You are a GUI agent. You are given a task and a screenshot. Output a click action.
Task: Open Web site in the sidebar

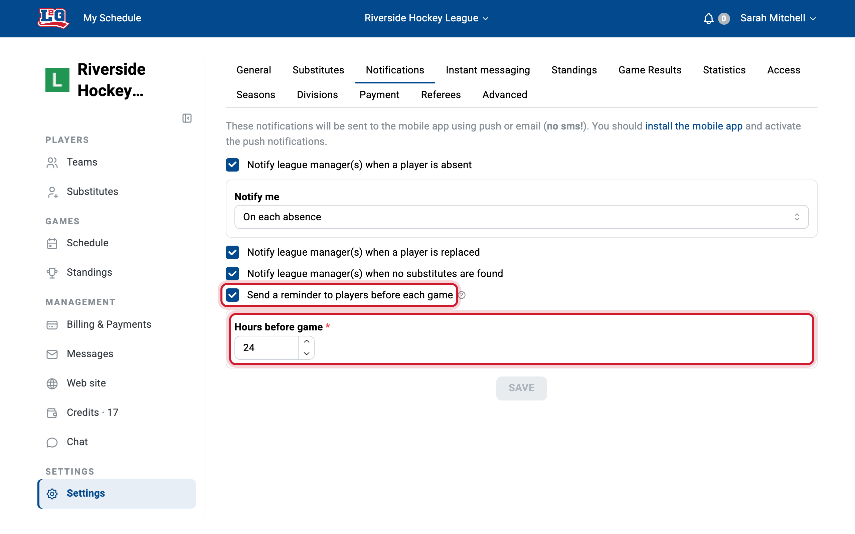pos(117,383)
